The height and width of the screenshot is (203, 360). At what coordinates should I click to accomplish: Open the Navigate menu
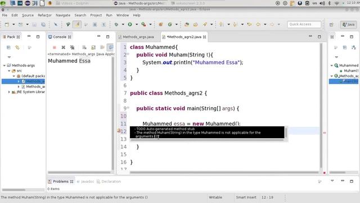(63, 15)
